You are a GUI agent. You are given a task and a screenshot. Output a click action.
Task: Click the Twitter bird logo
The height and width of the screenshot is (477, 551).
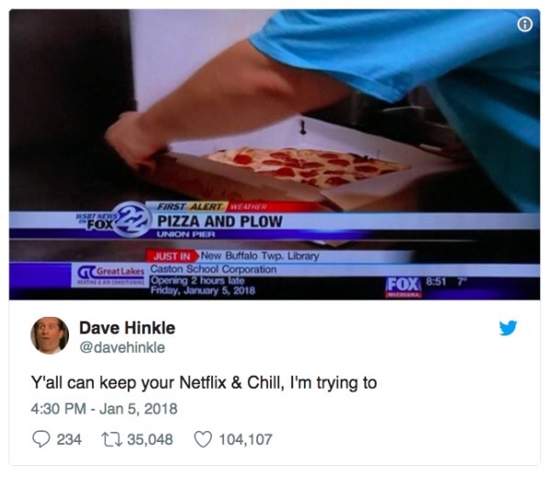pyautogui.click(x=508, y=327)
